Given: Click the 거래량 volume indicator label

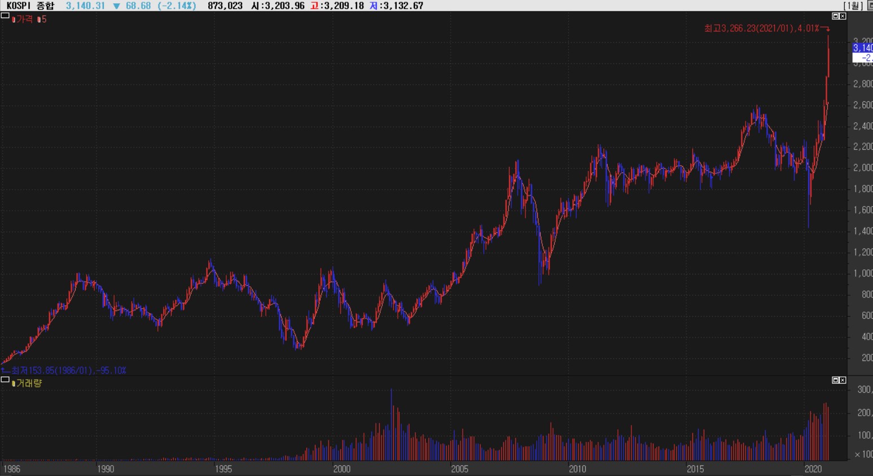Looking at the screenshot, I should point(27,383).
